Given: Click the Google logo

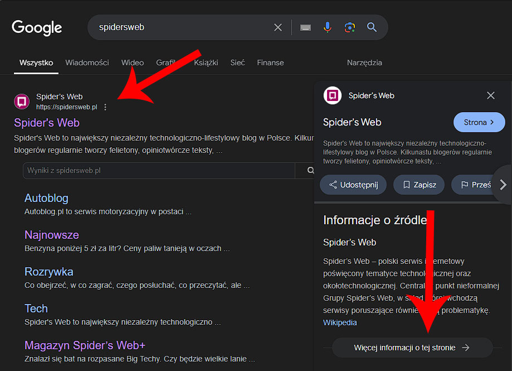Looking at the screenshot, I should pos(37,28).
